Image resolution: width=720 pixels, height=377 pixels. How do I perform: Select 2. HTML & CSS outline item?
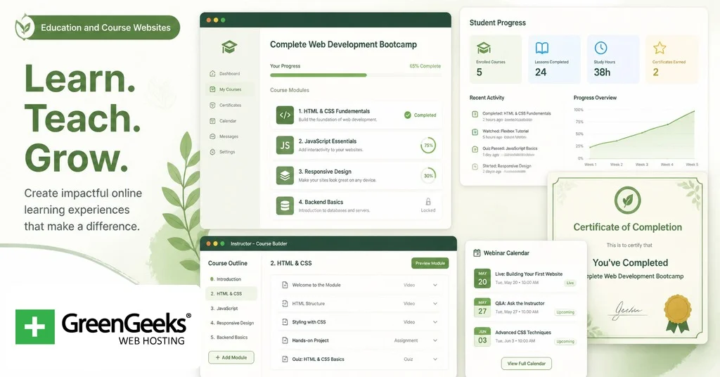(x=231, y=293)
